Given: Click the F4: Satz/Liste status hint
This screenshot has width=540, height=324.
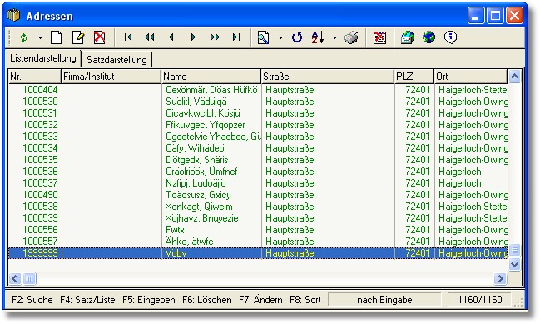Looking at the screenshot, I should (87, 300).
